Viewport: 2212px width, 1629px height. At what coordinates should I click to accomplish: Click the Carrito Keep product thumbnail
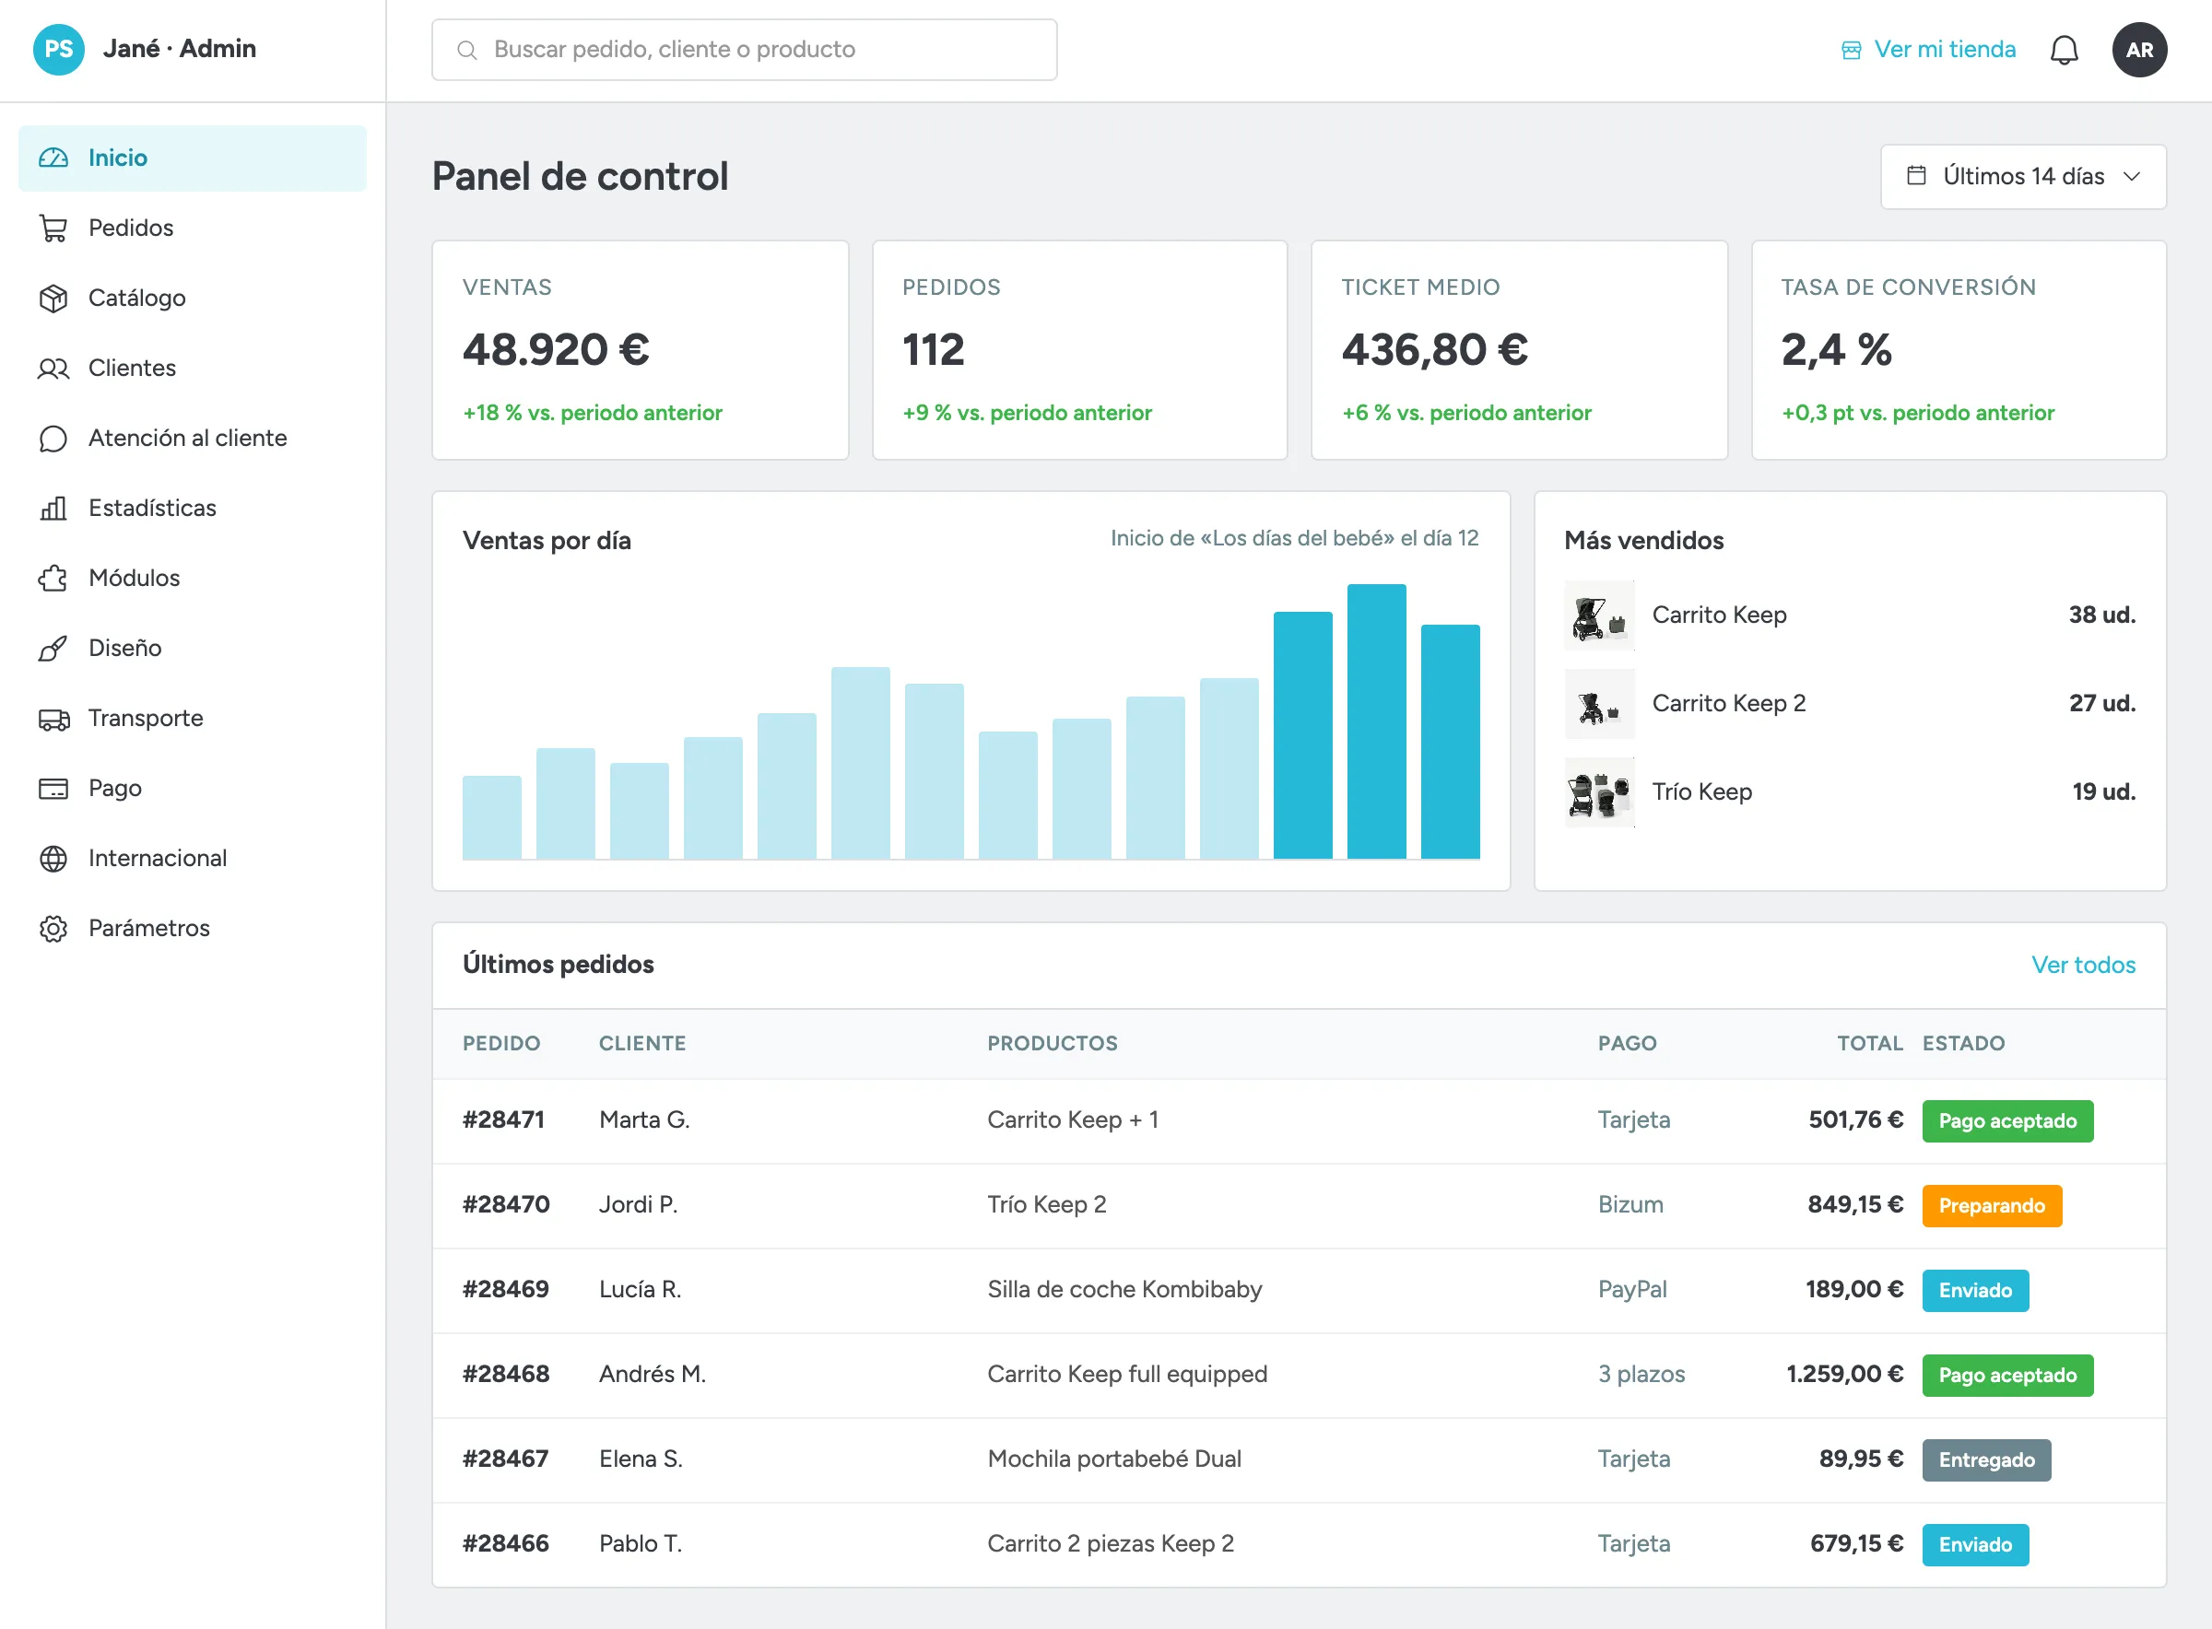coord(1600,615)
